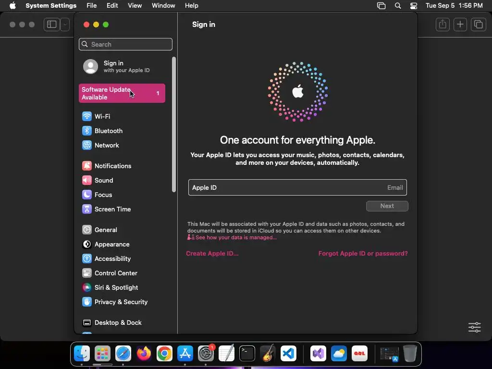The width and height of the screenshot is (492, 369).
Task: Open Finder from the Dock
Action: (x=82, y=354)
